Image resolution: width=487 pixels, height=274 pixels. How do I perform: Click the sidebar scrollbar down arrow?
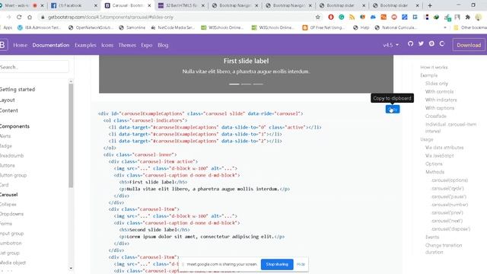[x=71, y=268]
